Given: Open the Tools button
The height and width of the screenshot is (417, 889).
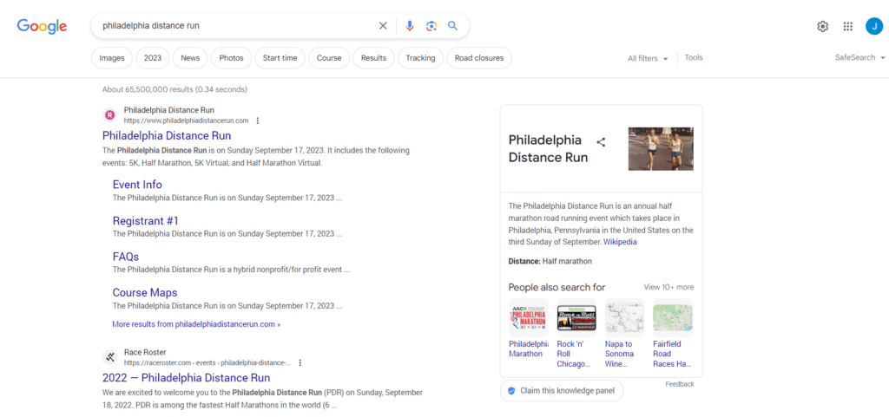Looking at the screenshot, I should pyautogui.click(x=694, y=58).
